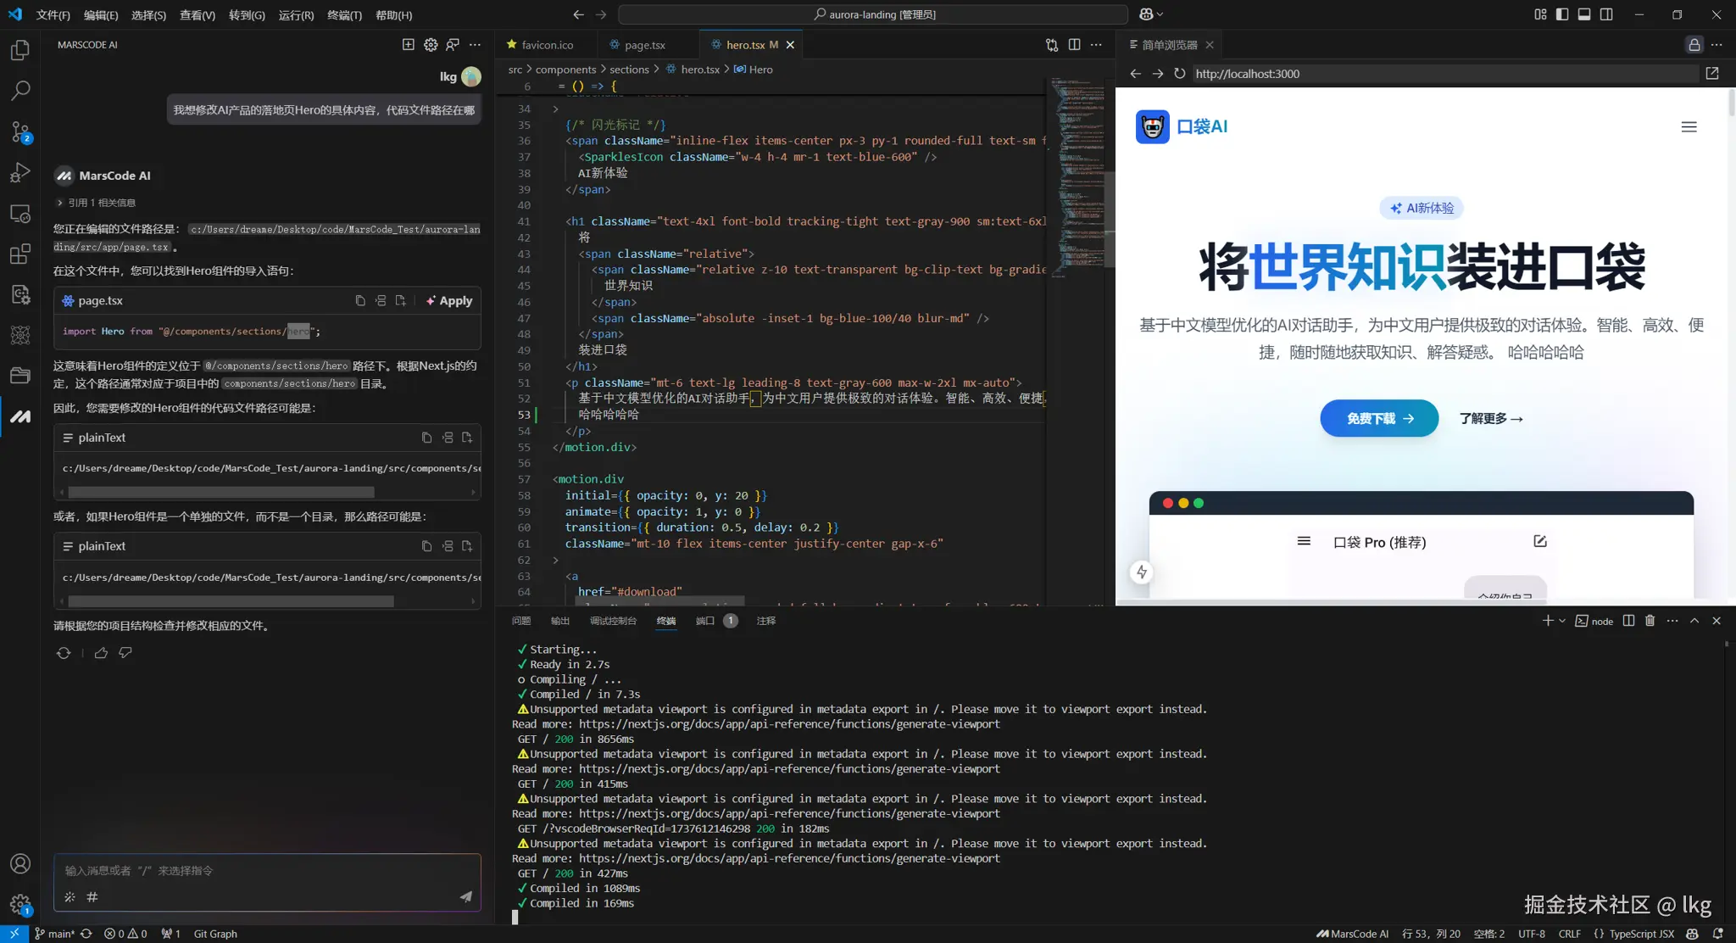Select the Run and Debug icon
This screenshot has width=1736, height=943.
click(x=20, y=173)
